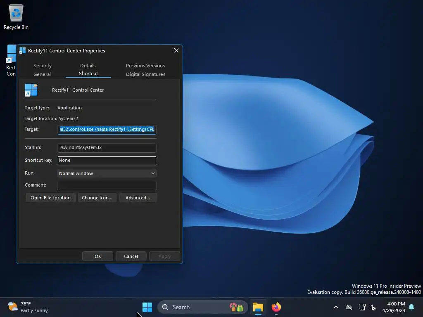
Task: Click the Change Icon button
Action: click(97, 198)
